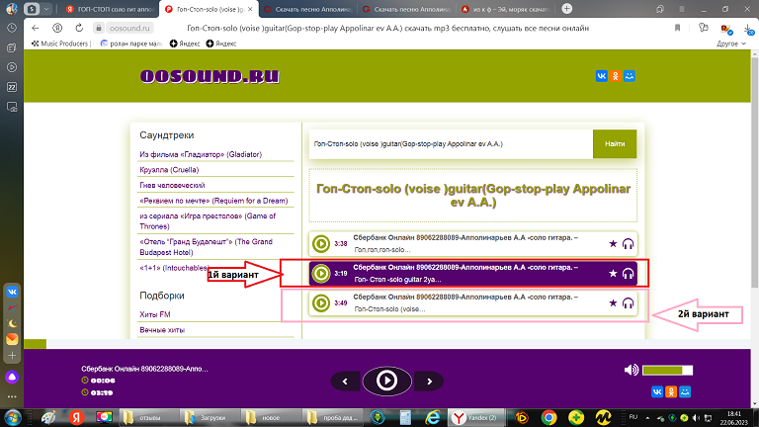The image size is (759, 427).
Task: Open Google Chrome from taskbar
Action: 548,417
